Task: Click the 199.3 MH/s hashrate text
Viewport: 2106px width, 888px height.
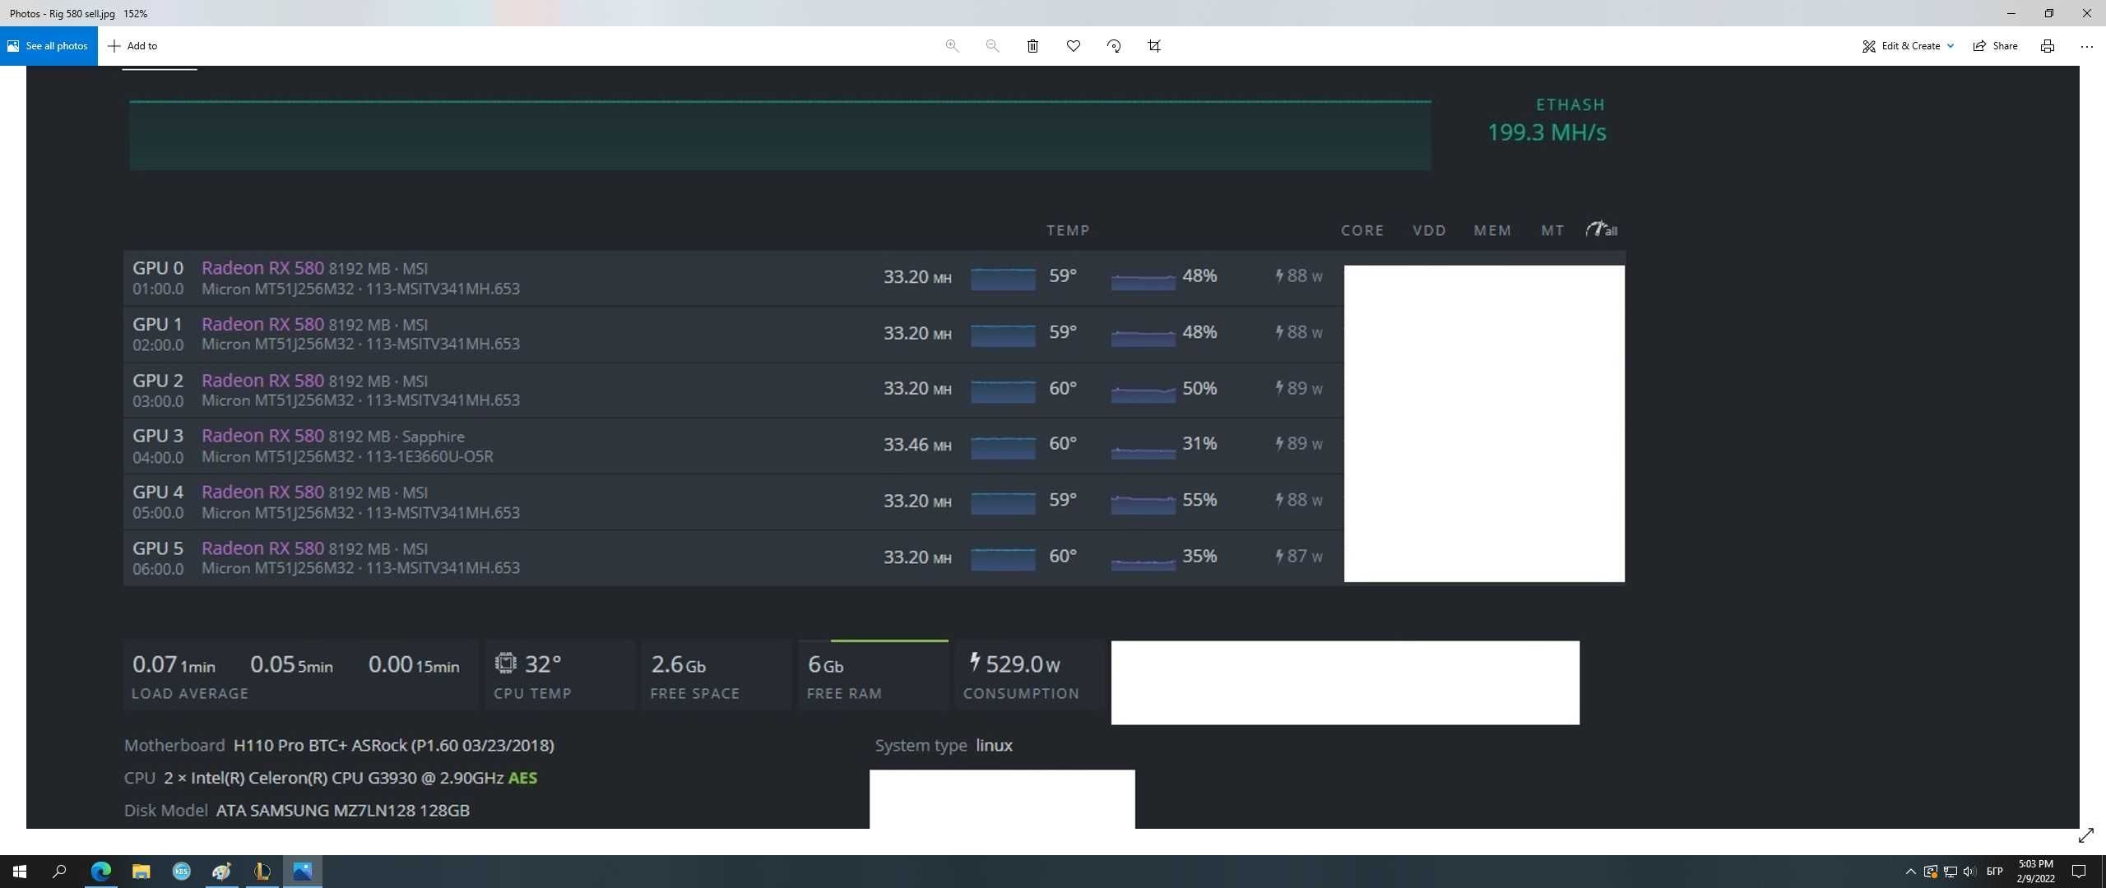Action: tap(1547, 132)
